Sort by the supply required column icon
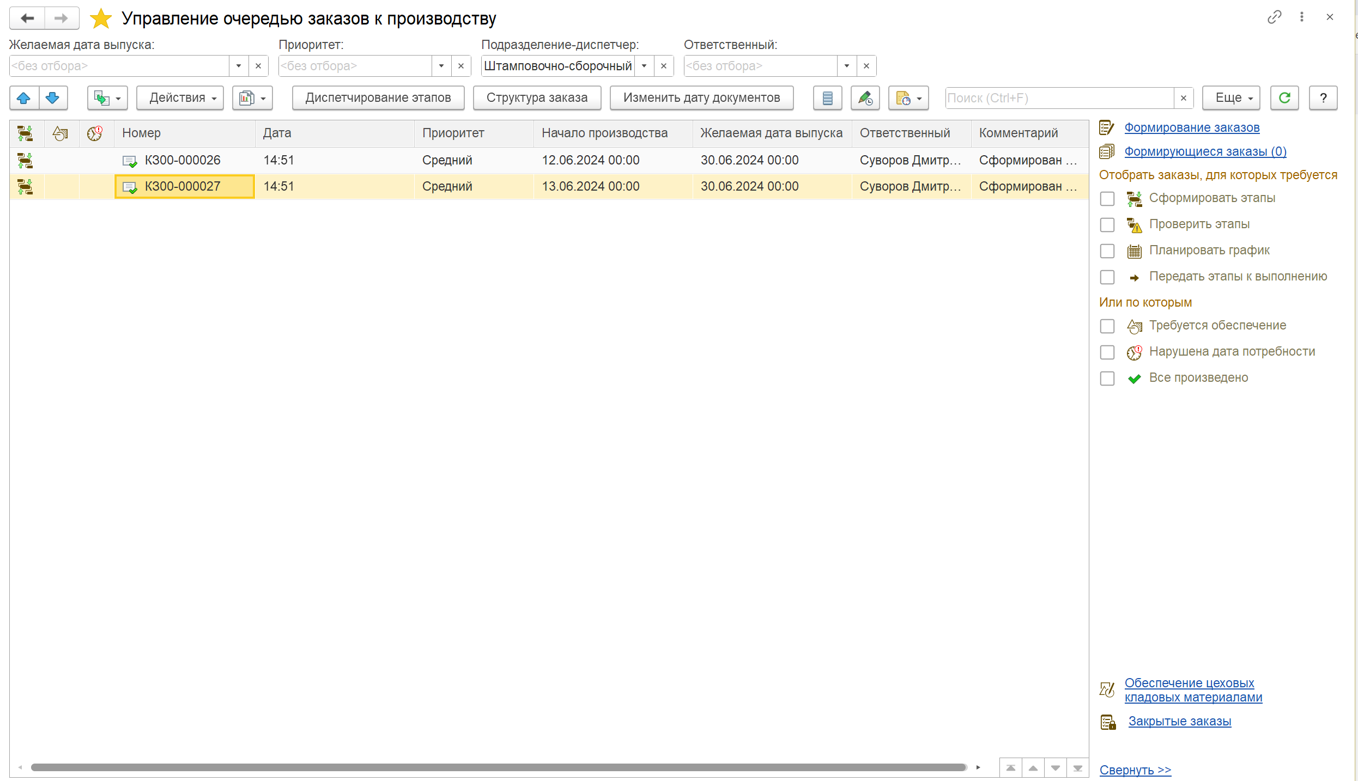Viewport: 1358px width, 781px height. tap(60, 133)
